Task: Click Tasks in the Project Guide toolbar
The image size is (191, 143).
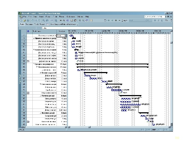Action: pyautogui.click(x=22, y=24)
